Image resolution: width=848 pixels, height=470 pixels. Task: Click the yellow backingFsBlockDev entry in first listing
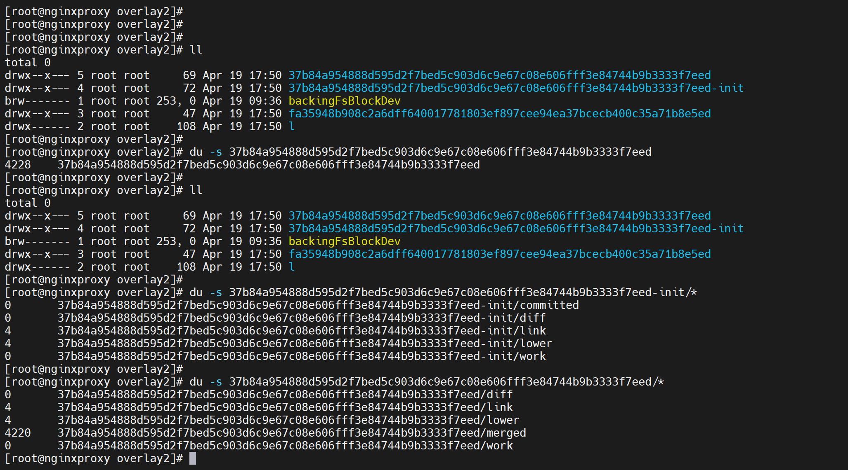344,101
